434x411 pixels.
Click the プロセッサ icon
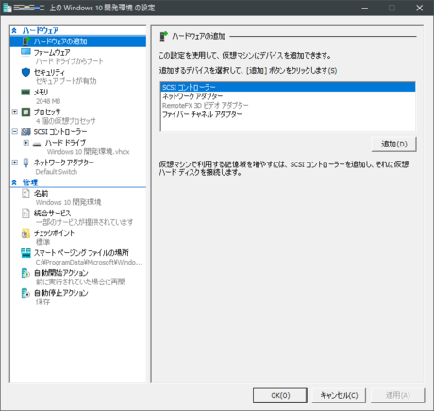pos(25,111)
